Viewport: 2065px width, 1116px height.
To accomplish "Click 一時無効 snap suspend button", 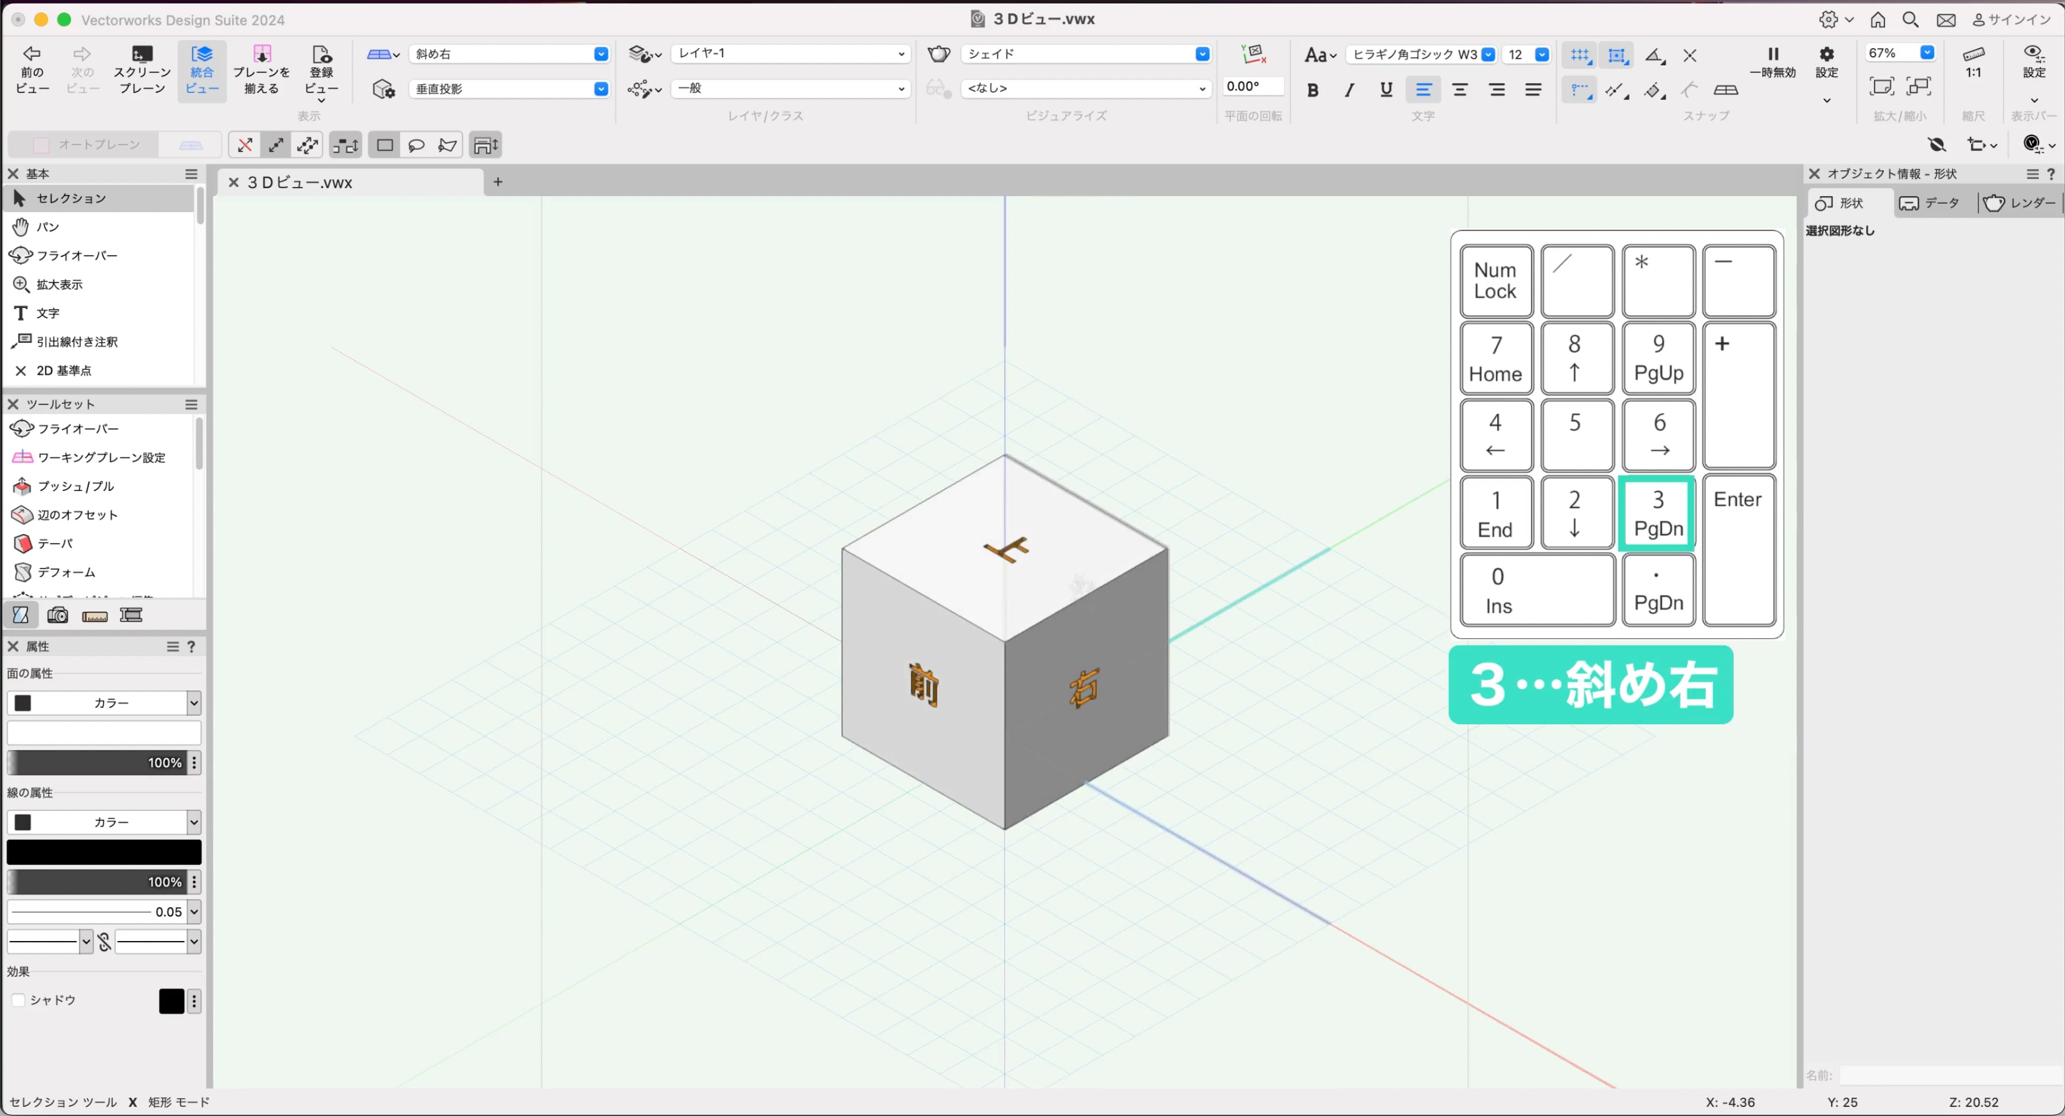I will pos(1772,62).
